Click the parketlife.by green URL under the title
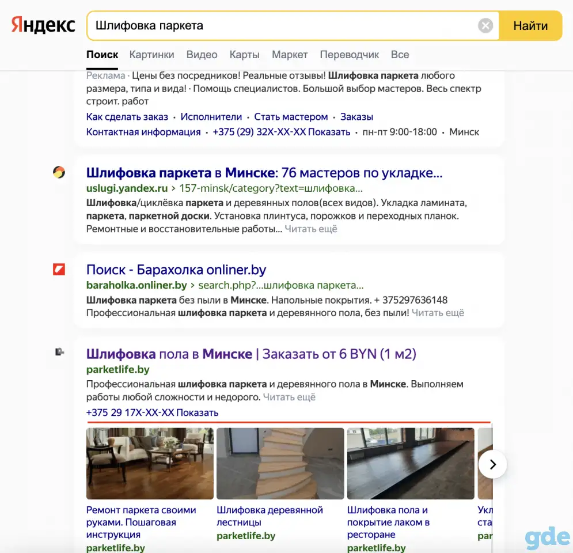The height and width of the screenshot is (553, 573). coord(117,369)
